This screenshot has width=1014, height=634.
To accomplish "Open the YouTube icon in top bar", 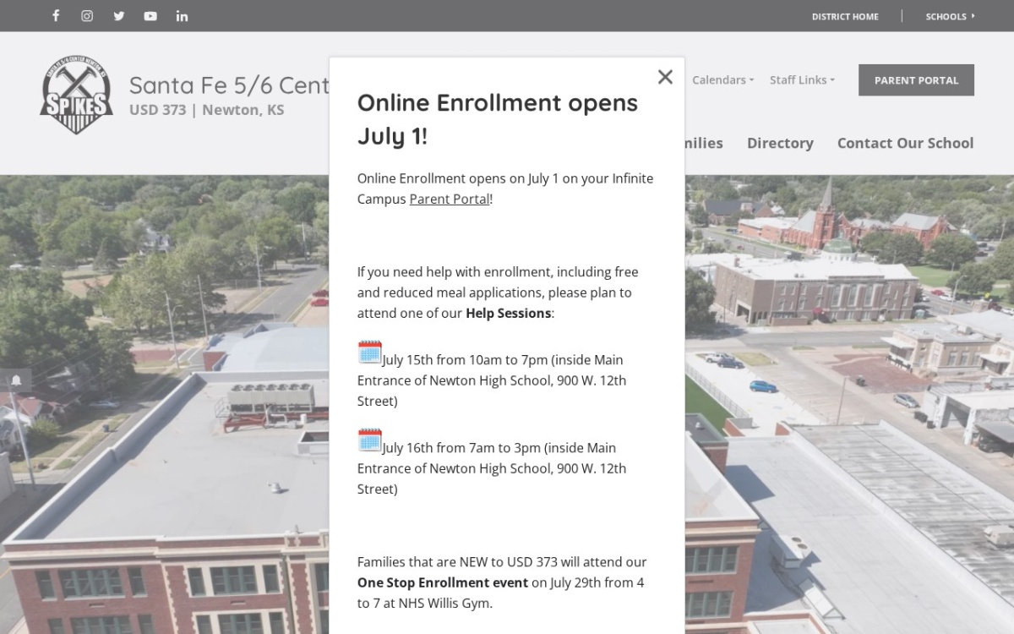I will click(x=150, y=15).
